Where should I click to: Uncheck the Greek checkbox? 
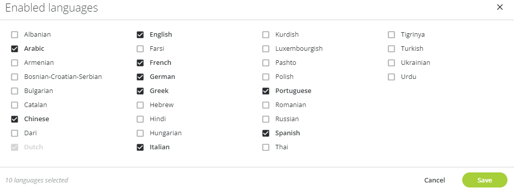[140, 91]
